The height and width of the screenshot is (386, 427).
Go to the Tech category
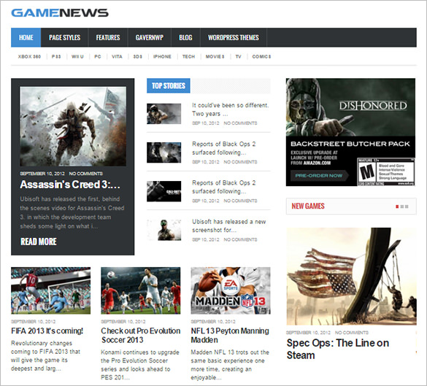tap(189, 57)
